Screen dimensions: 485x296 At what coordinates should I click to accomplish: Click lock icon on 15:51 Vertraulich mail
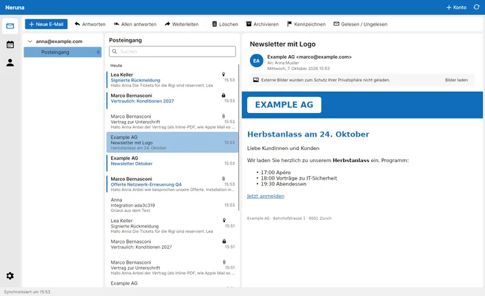tap(224, 241)
